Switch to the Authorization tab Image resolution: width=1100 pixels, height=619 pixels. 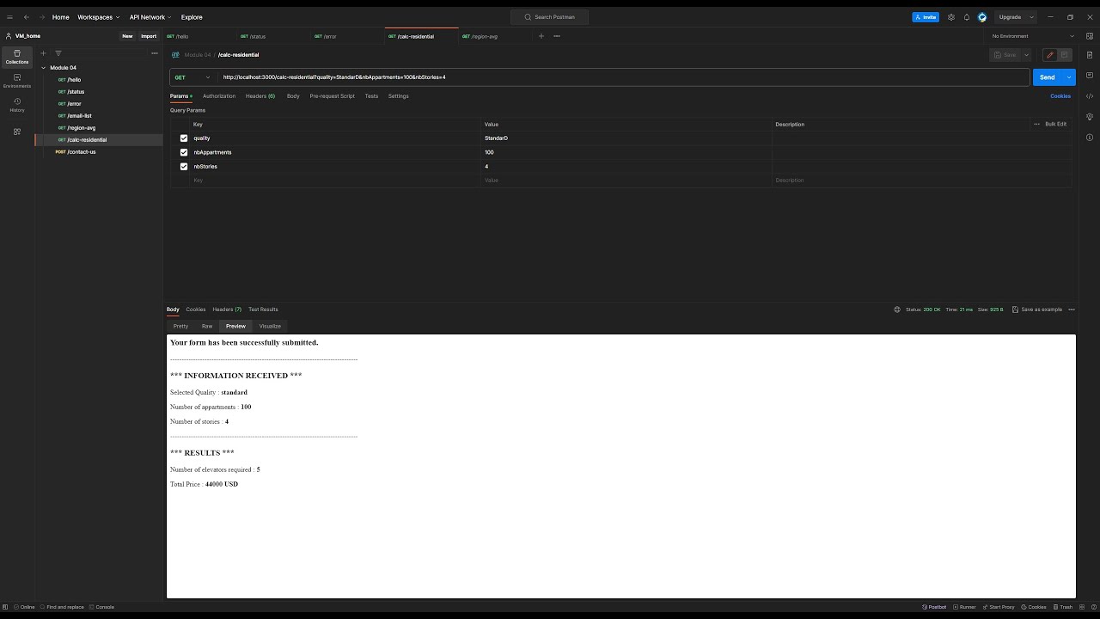[x=219, y=96]
